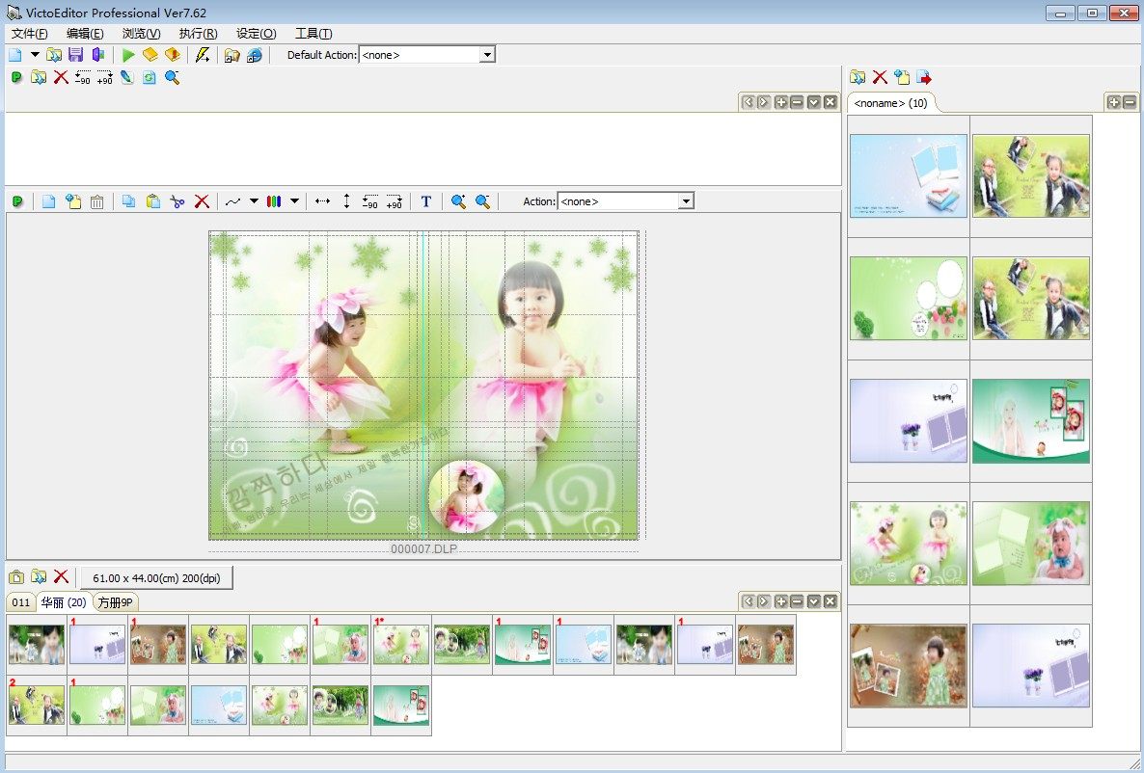Click red X delete in photo toolbar
Screen dimensions: 1144x773
click(x=62, y=77)
